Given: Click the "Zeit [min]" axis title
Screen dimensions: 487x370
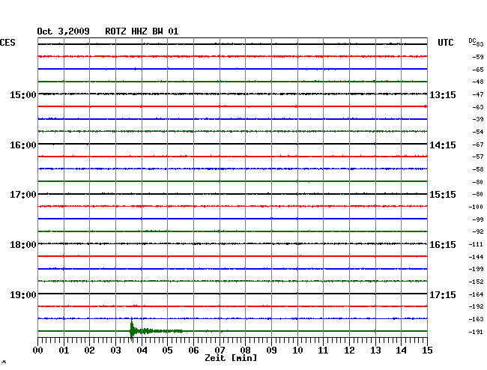Looking at the screenshot, I should (x=231, y=358).
